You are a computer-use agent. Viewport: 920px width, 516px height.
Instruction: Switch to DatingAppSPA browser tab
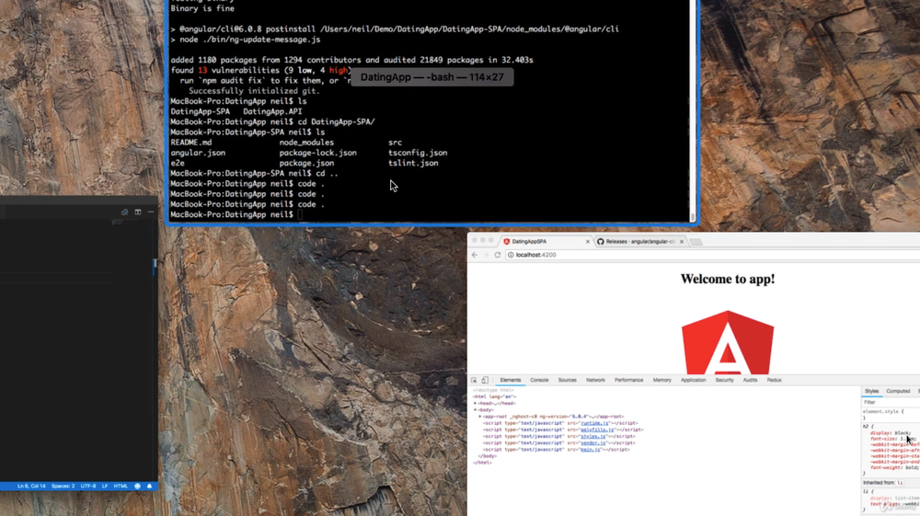tap(546, 242)
